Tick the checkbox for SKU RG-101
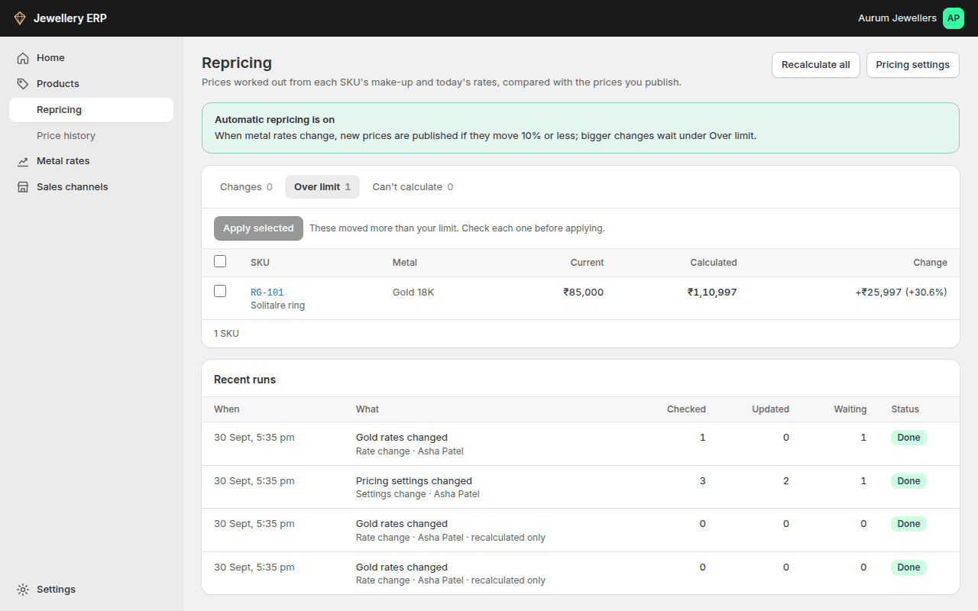The height and width of the screenshot is (611, 978). [x=220, y=291]
